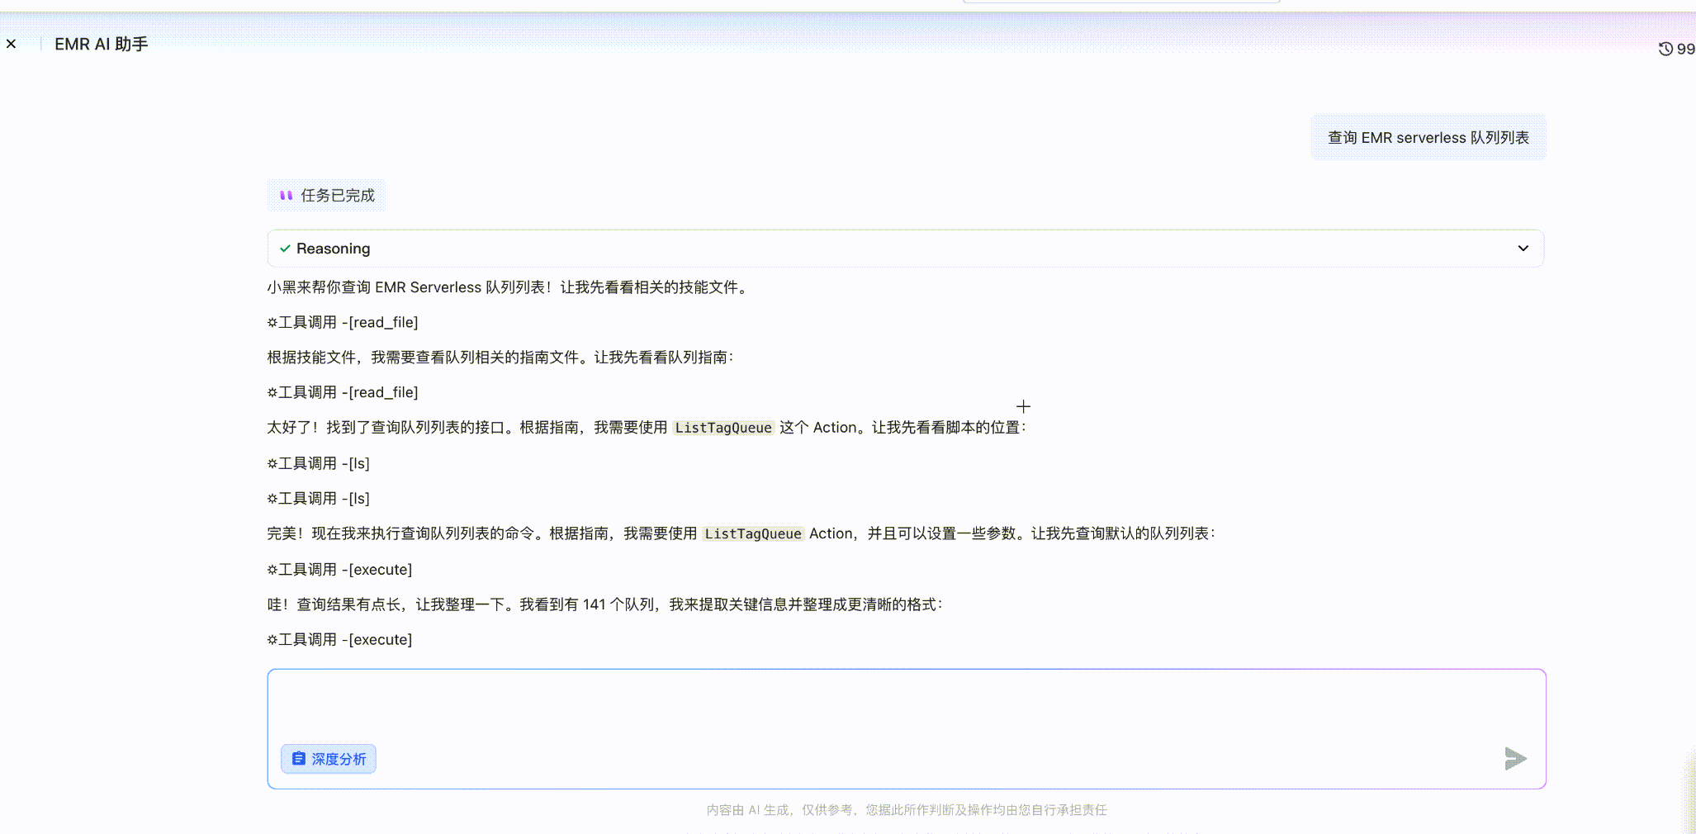The height and width of the screenshot is (834, 1696).
Task: Click the 小黑来帮你查询 intro sentence
Action: [509, 287]
